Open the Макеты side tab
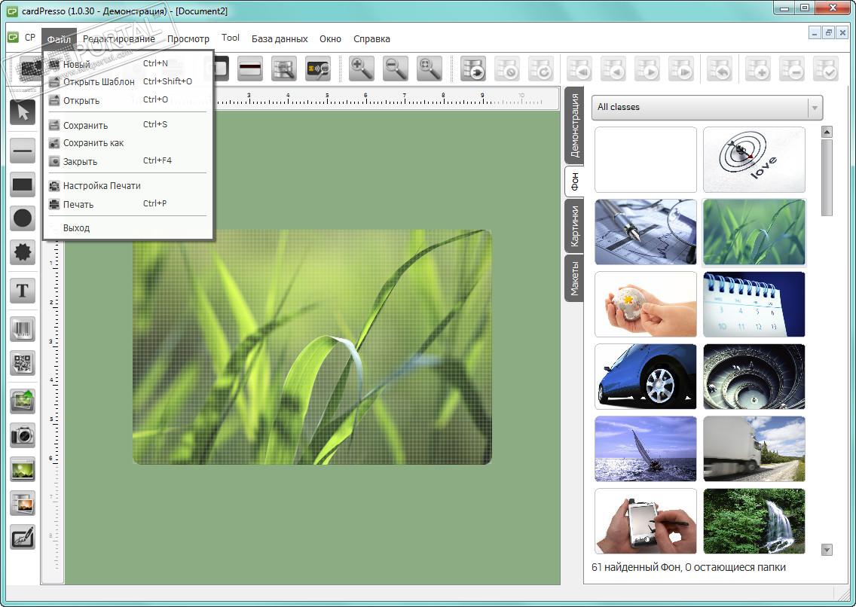 coord(574,279)
